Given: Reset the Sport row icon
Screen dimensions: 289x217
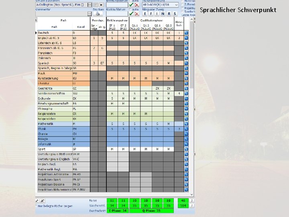Looking at the screenshot, I should tap(186, 149).
